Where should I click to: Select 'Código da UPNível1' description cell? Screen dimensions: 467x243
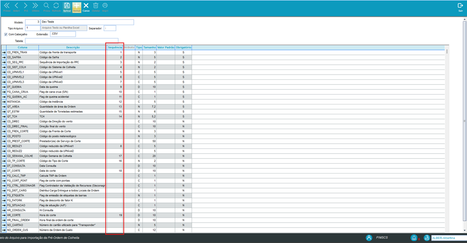point(73,72)
